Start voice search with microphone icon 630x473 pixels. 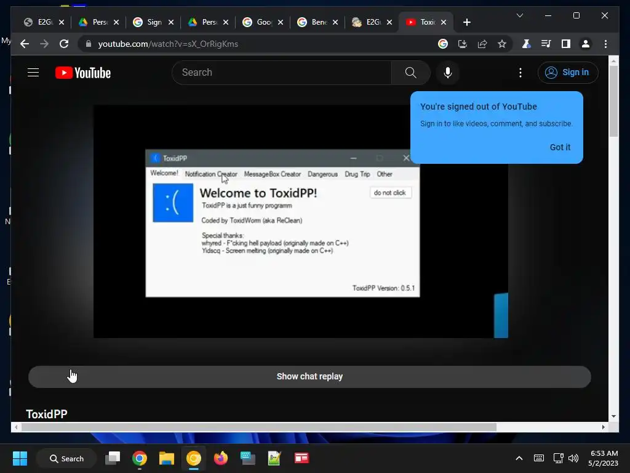(x=448, y=73)
